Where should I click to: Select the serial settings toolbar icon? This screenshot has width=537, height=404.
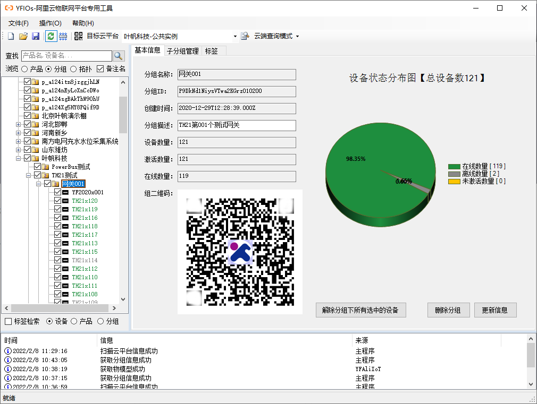click(63, 36)
